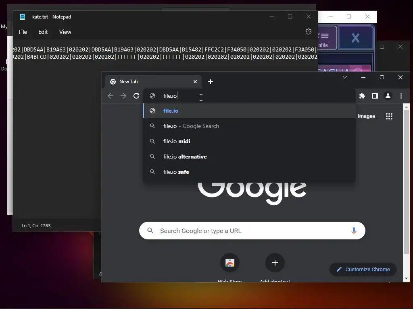Open the File menu in Notepad
The image size is (413, 309).
pos(23,32)
